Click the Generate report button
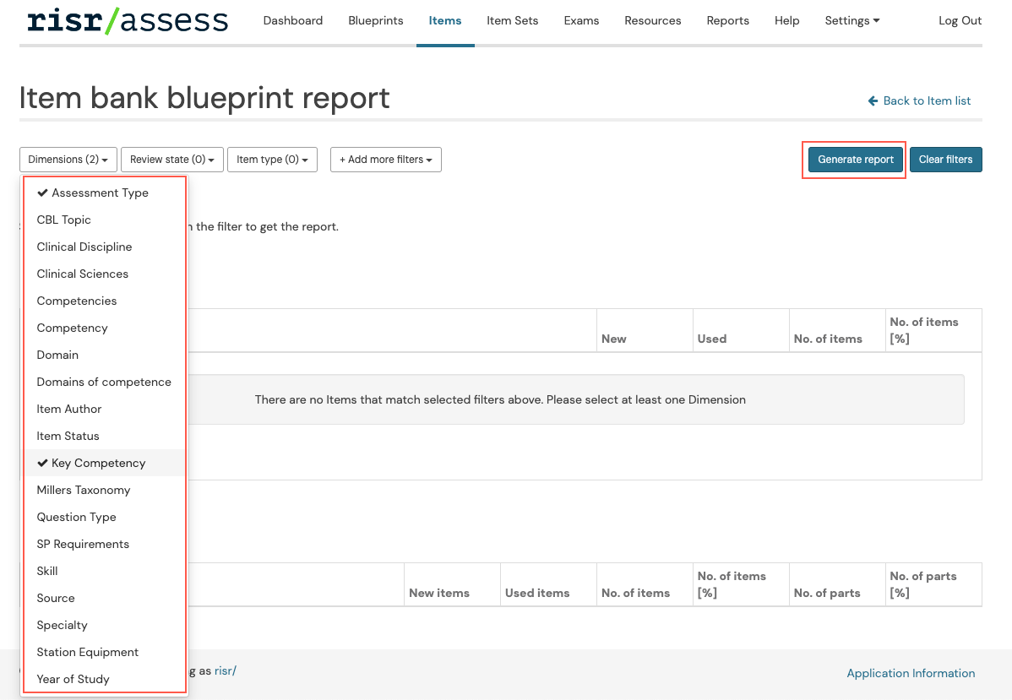This screenshot has height=700, width=1012. (854, 160)
